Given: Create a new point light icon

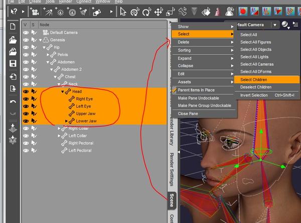Looking at the screenshot, I should click(x=60, y=12).
